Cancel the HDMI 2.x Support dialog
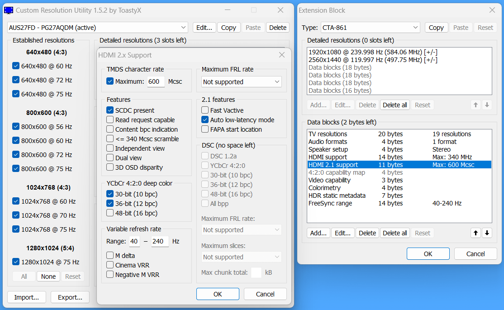The image size is (504, 310). [x=265, y=294]
